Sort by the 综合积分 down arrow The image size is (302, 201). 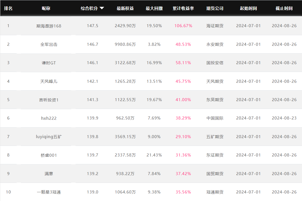[x=102, y=8]
